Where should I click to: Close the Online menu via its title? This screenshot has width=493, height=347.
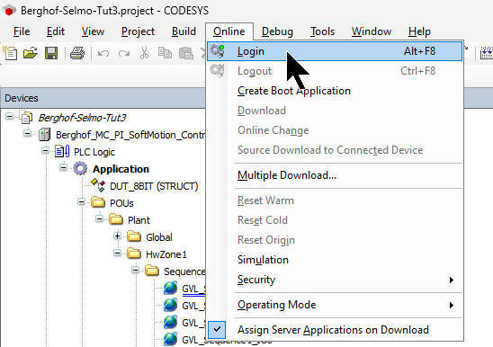[x=229, y=31]
